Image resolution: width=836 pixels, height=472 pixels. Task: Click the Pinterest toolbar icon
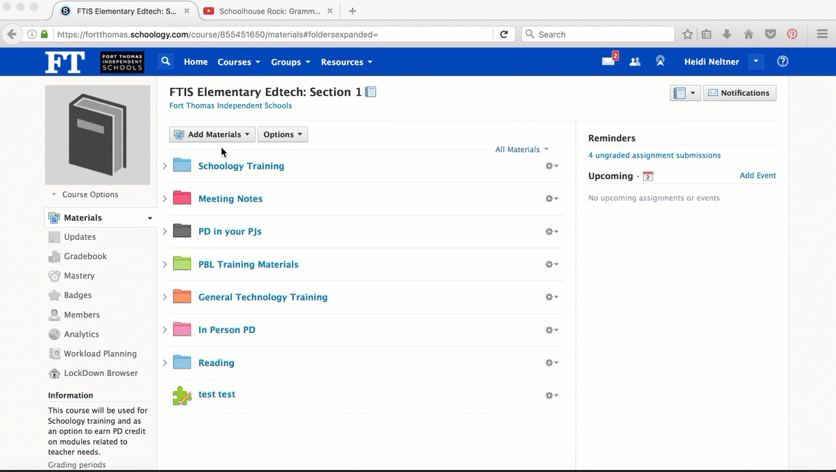click(792, 34)
